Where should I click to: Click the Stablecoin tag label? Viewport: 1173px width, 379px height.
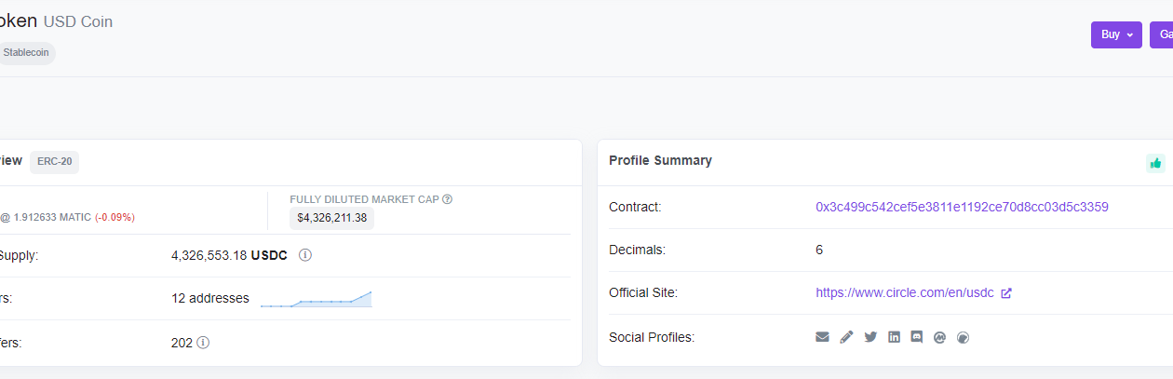coord(26,53)
